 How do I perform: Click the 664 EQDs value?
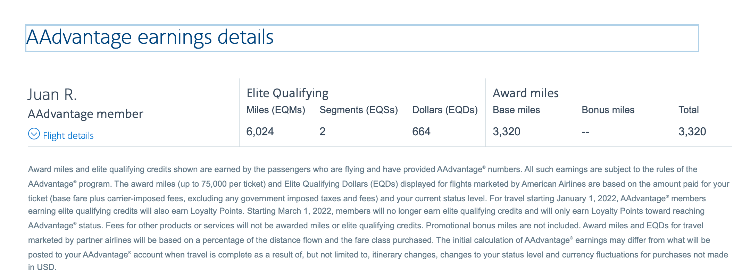coord(421,132)
